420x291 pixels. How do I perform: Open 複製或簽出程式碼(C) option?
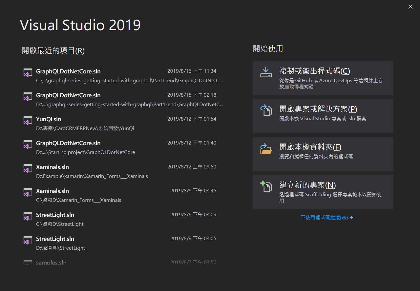click(323, 78)
